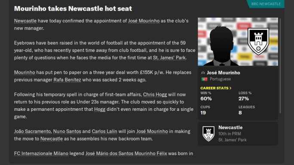Open the BBC Newcastle source tag
This screenshot has height=165, width=294.
[266, 4]
